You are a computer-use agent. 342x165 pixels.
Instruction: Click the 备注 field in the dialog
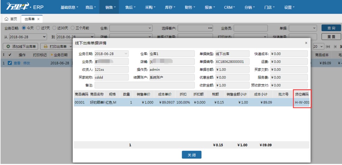pos(144,85)
